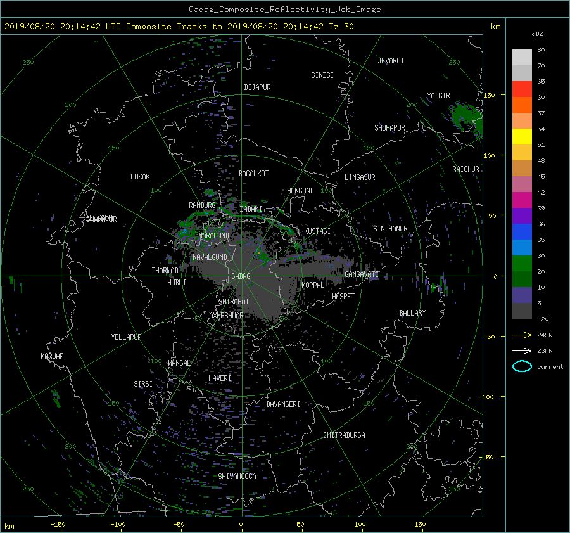
Task: Click the CHITRADURGA city label
Action: 344,435
